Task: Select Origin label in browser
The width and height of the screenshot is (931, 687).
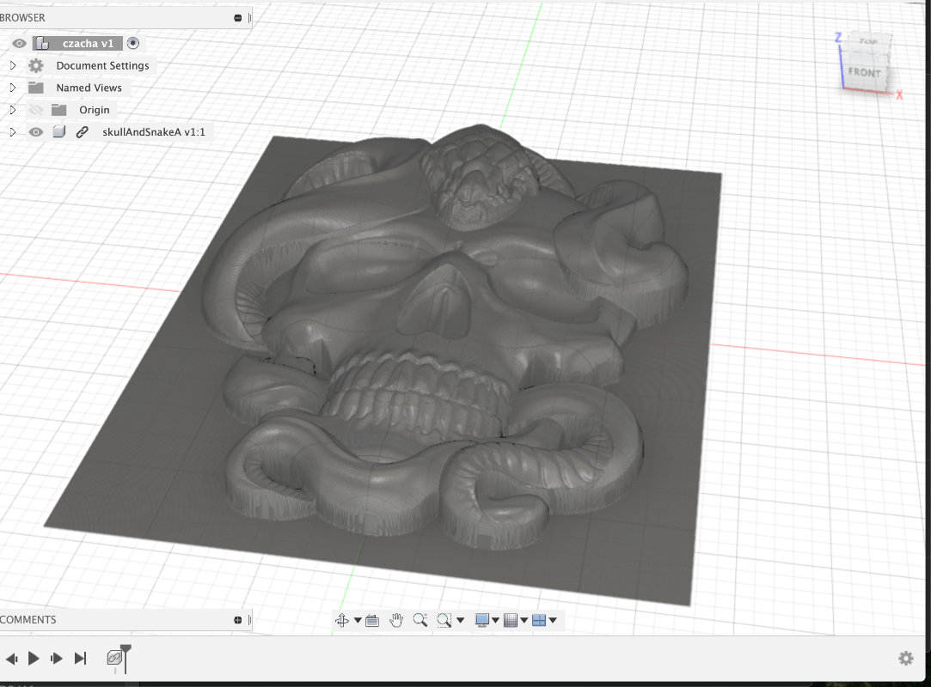Action: (x=95, y=110)
